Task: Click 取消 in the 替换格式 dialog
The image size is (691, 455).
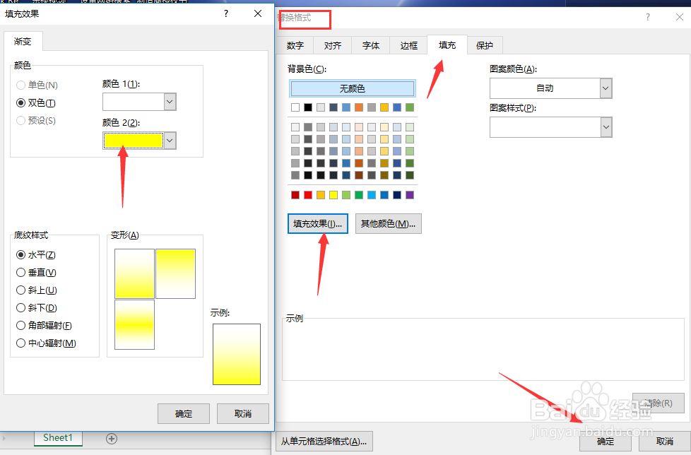Action: 665,442
